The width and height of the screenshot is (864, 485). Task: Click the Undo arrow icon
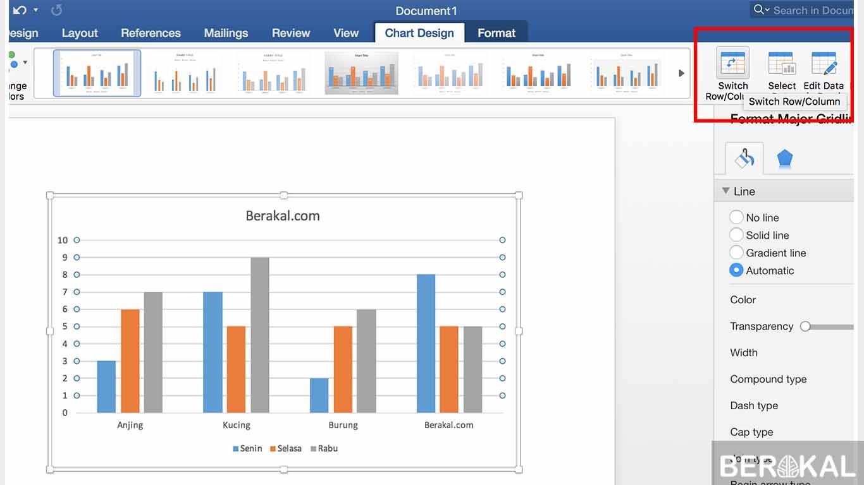[19, 10]
